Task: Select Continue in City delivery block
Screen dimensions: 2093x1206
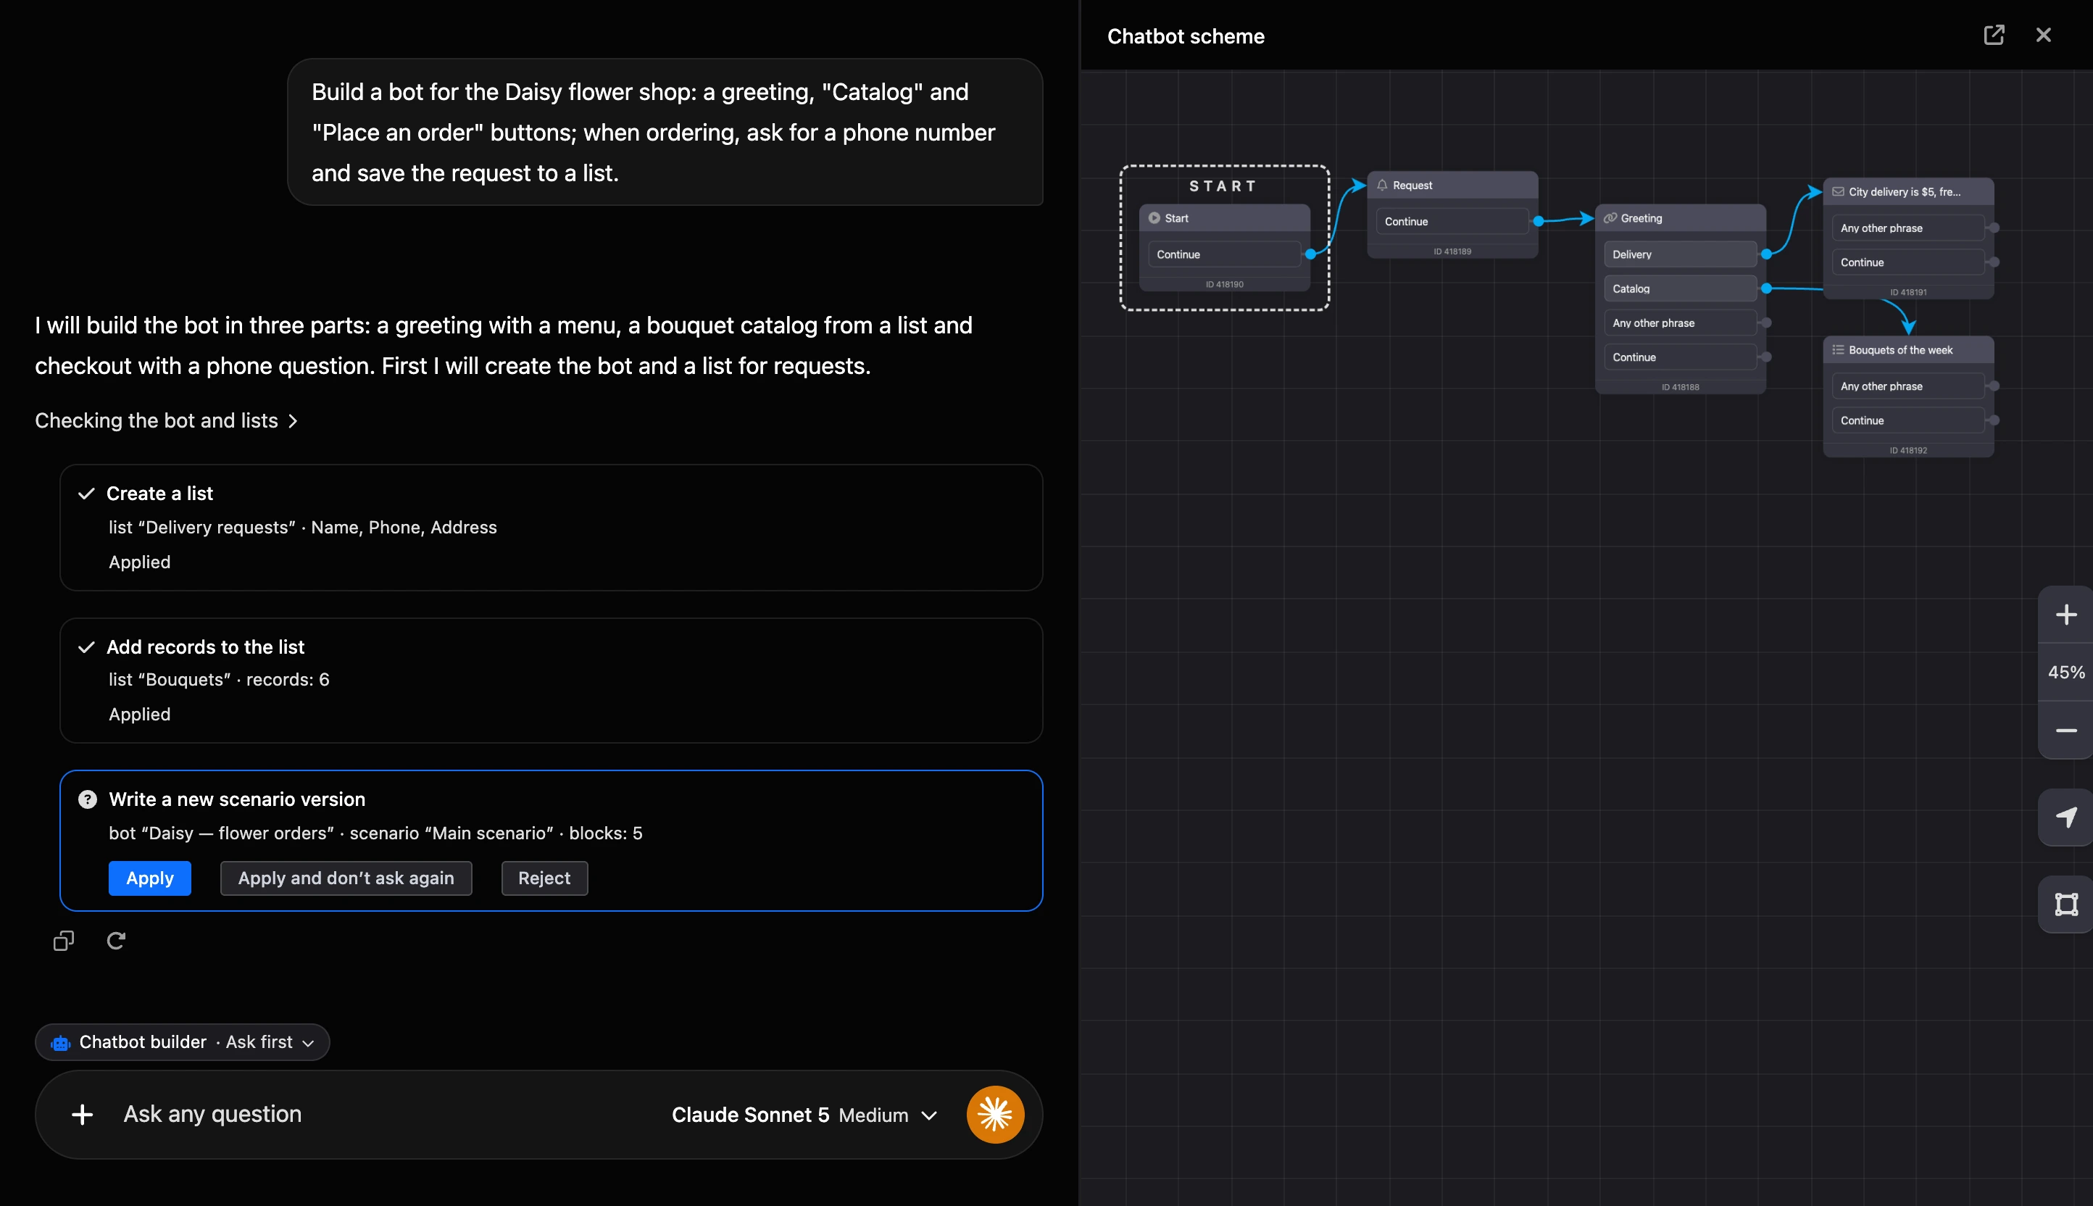Action: (1908, 262)
